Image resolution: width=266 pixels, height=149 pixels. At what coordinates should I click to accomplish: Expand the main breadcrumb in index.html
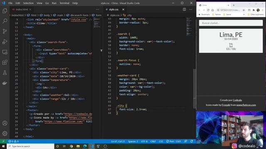click(60, 15)
